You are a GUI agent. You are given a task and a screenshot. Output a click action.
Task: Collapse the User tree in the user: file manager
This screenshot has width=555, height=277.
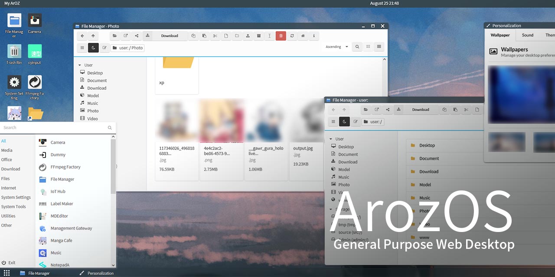click(331, 139)
